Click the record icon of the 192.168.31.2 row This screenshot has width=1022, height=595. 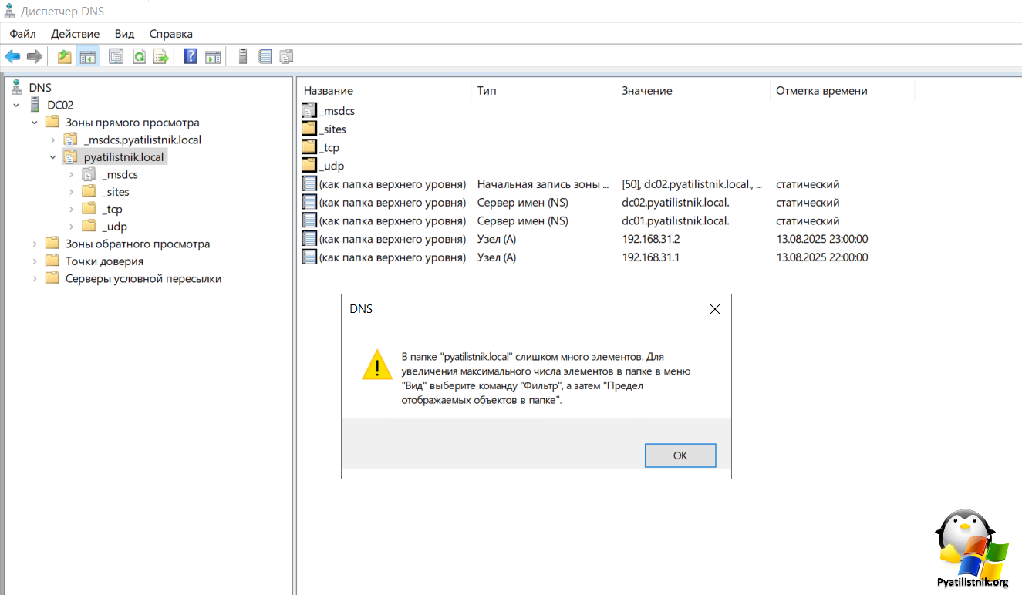(x=309, y=239)
